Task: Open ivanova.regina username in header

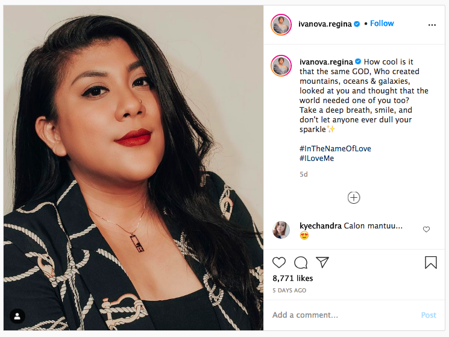Action: coord(325,24)
